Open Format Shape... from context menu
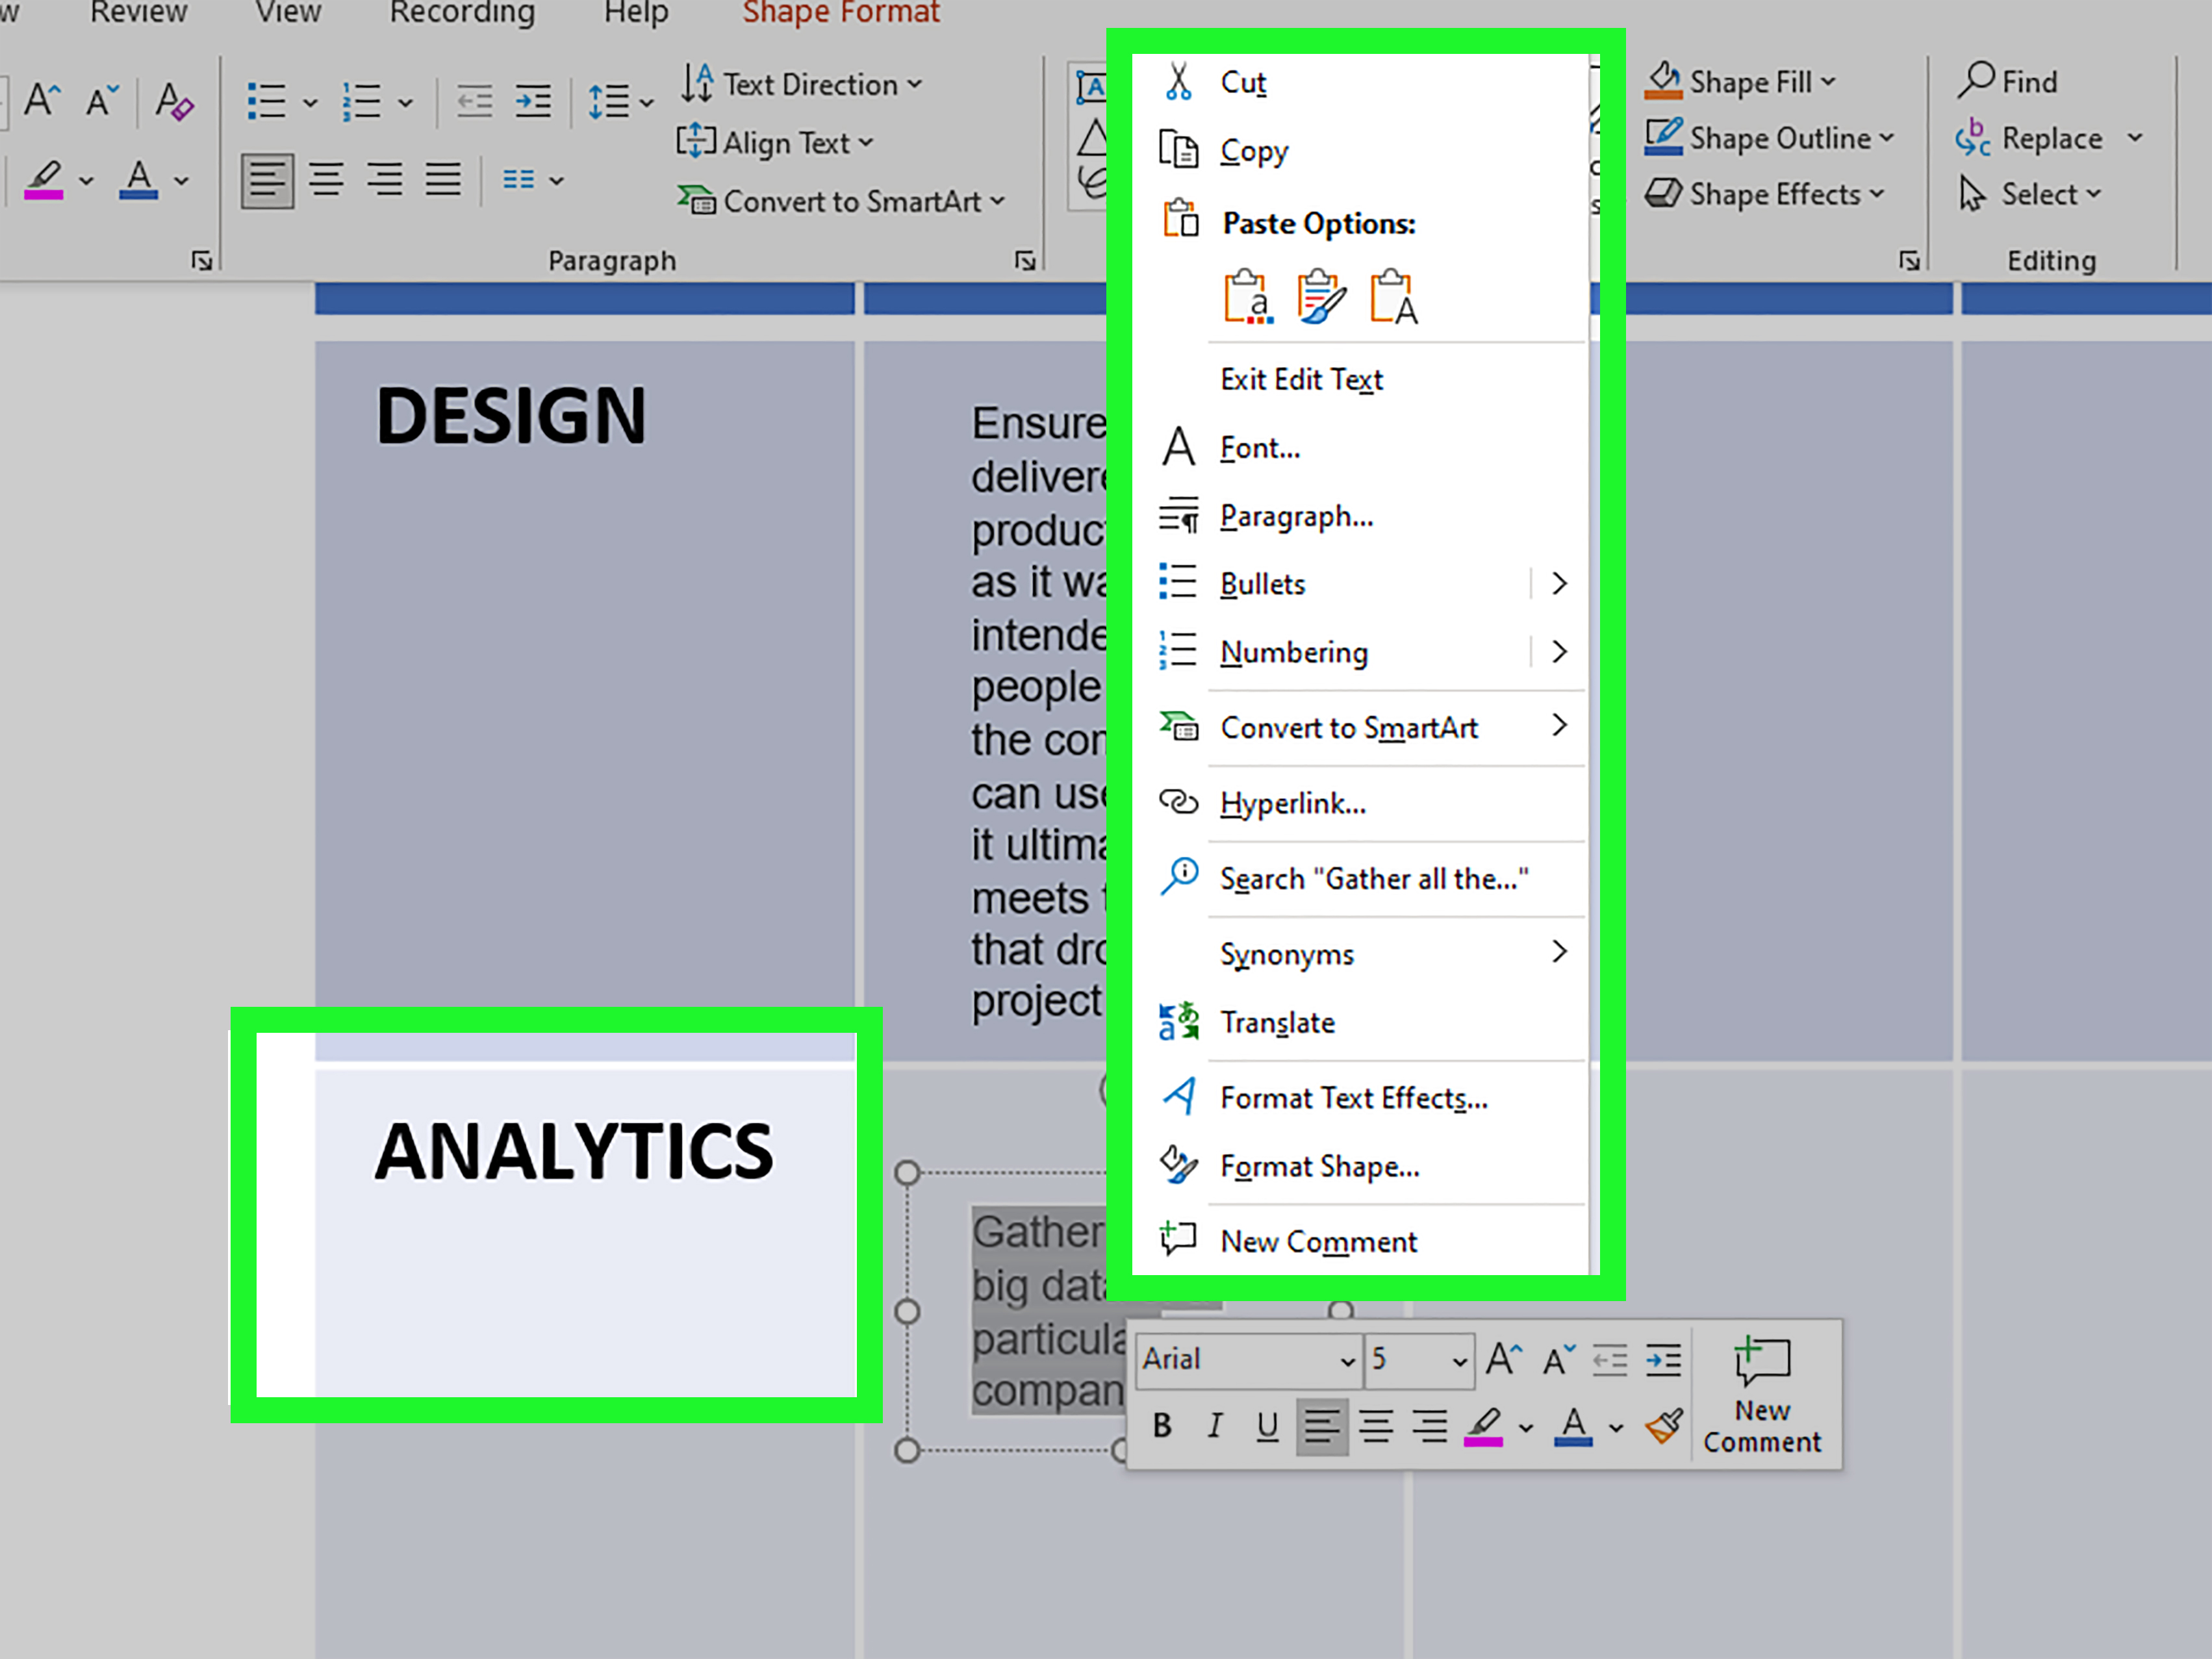The image size is (2212, 1659). click(1320, 1167)
